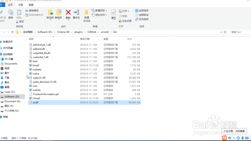Viewport: 251px width, 141px height.
Task: Click the Refresh button beside address bar
Action: (x=225, y=32)
